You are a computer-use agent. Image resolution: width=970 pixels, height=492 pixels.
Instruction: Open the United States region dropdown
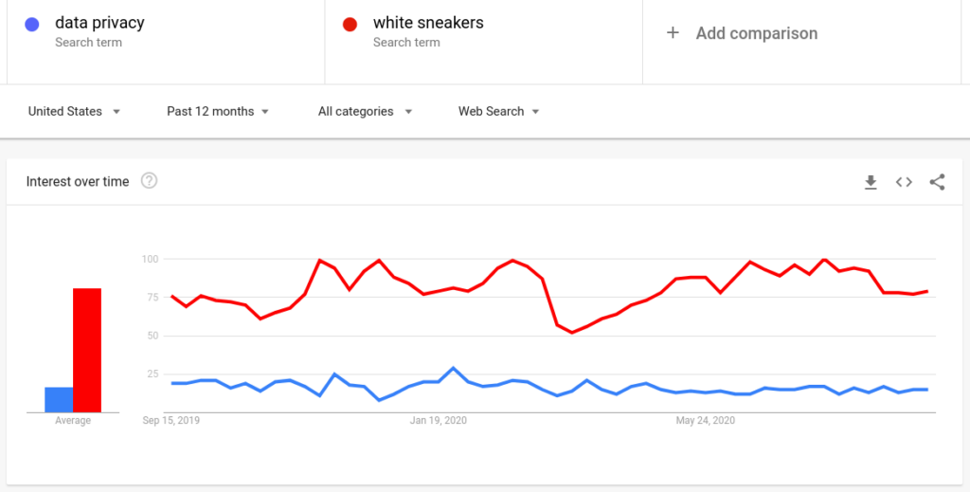(x=74, y=111)
